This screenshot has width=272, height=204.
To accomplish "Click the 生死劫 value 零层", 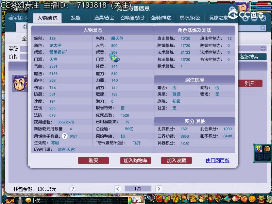I will coord(55,143).
